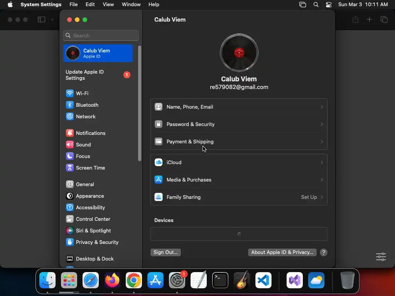Open Wi-Fi settings in sidebar
This screenshot has width=395, height=296.
coord(77,93)
